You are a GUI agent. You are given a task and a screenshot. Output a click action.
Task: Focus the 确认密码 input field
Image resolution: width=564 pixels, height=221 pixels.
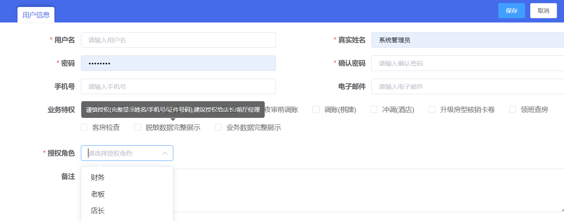(x=466, y=63)
